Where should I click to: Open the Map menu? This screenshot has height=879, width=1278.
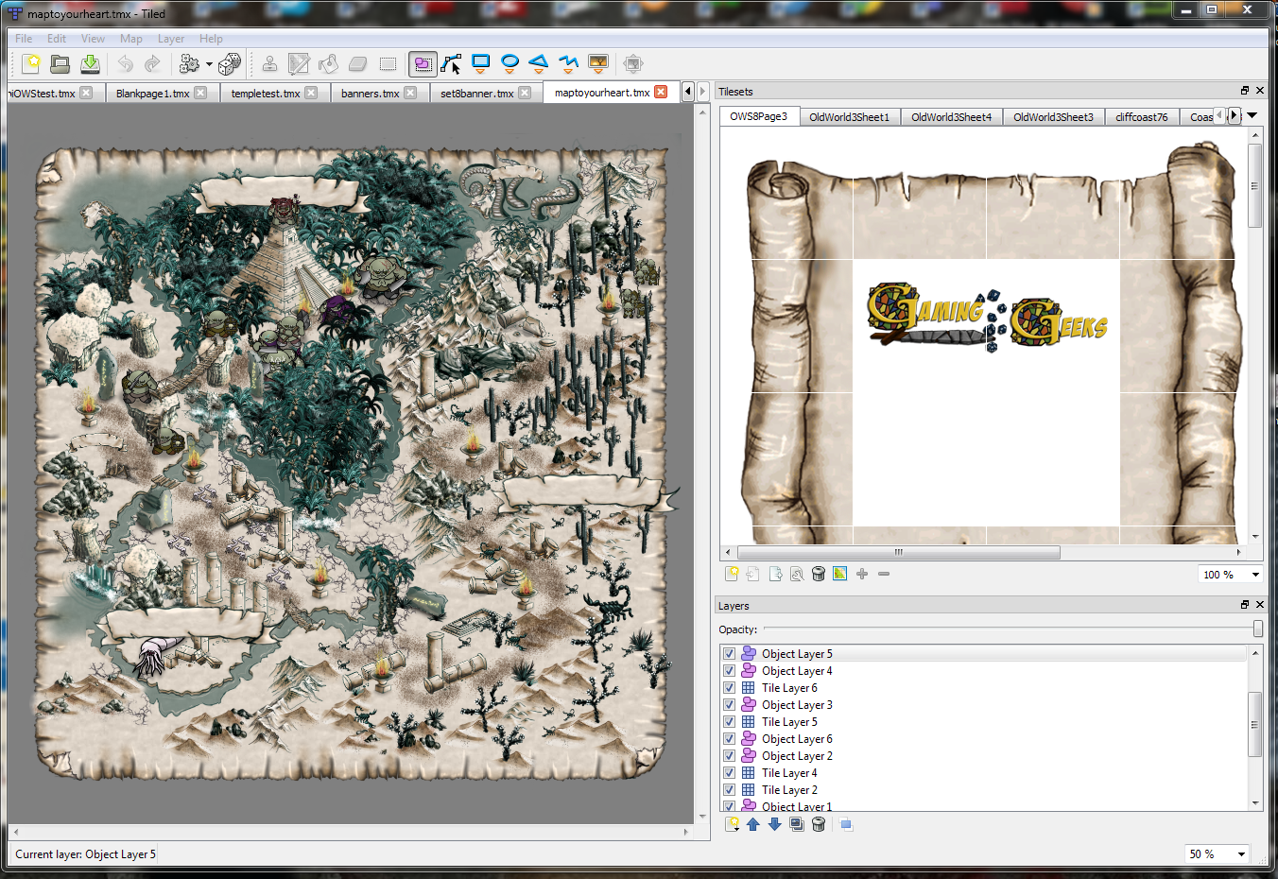point(131,39)
